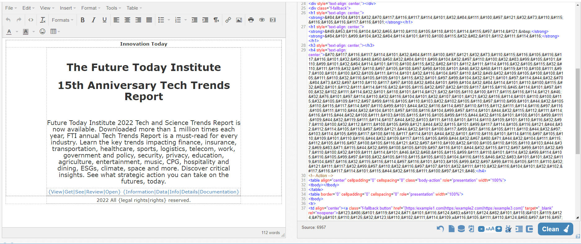
Task: Toggle bold formatting
Action: 82,20
